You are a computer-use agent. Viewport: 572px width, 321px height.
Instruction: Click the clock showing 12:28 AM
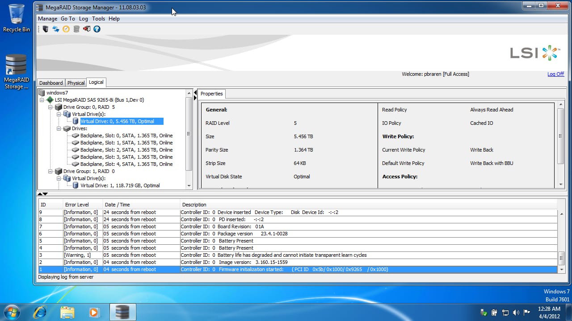point(549,309)
